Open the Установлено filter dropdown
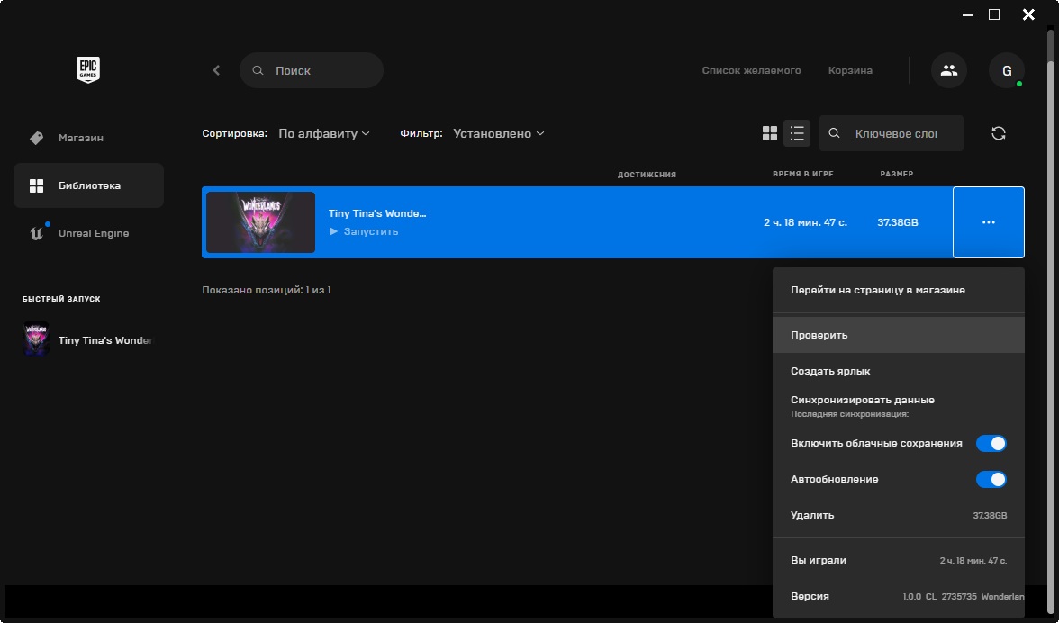Viewport: 1059px width, 623px height. [x=499, y=133]
